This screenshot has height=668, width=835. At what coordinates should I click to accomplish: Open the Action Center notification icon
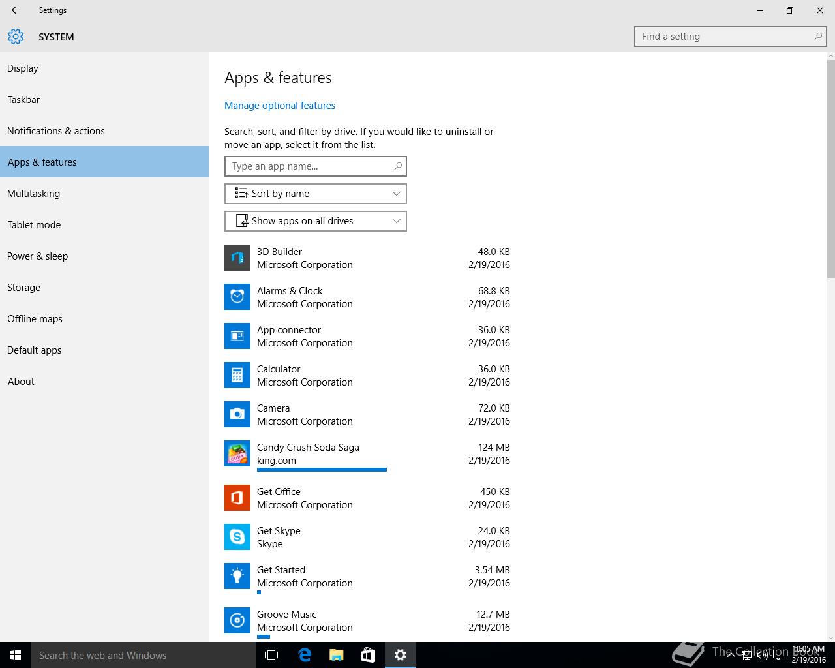tap(778, 655)
